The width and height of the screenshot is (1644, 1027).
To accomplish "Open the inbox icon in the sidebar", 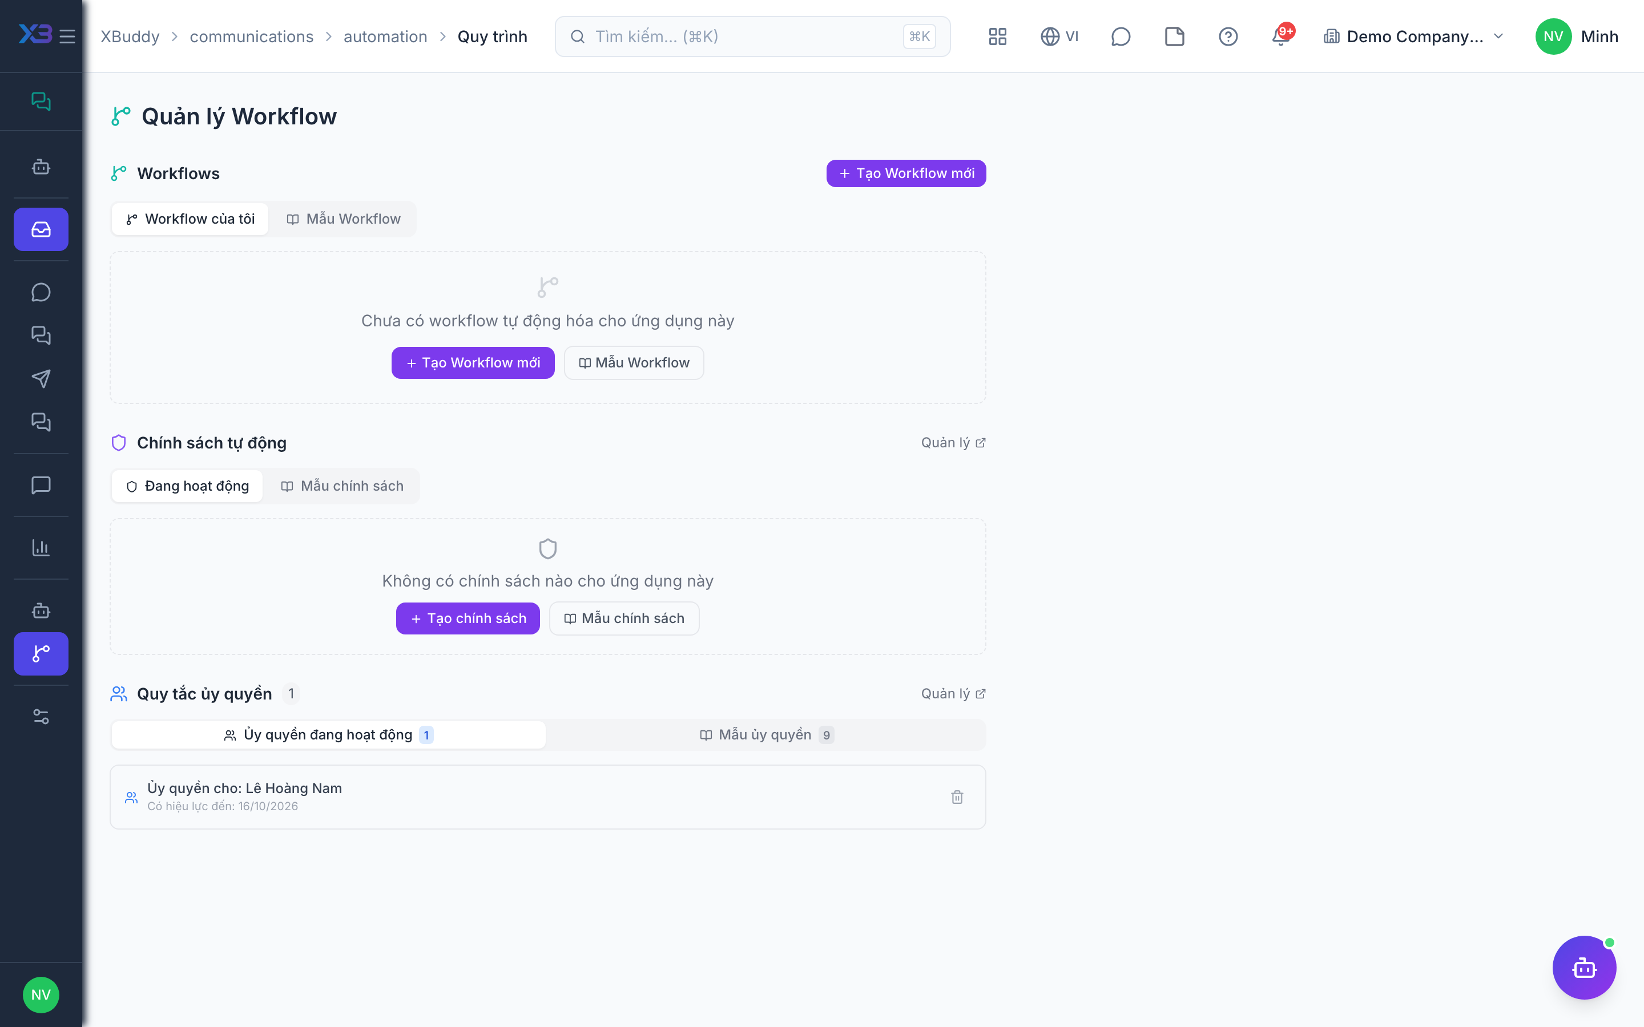I will (x=41, y=229).
